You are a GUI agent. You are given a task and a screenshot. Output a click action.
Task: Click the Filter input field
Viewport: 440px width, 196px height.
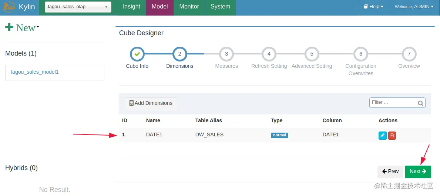coord(392,103)
